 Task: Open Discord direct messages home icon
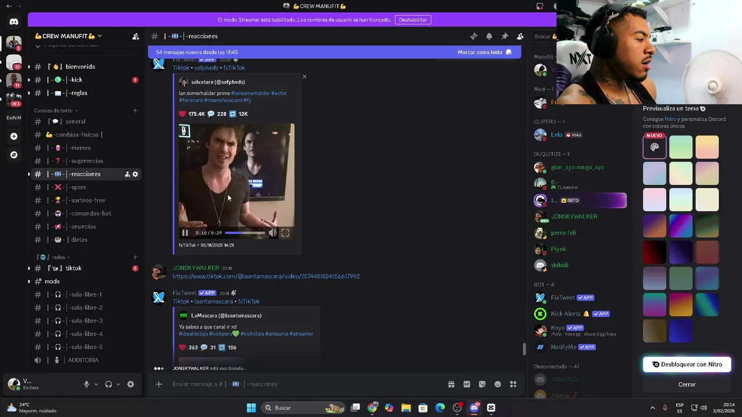[14, 22]
